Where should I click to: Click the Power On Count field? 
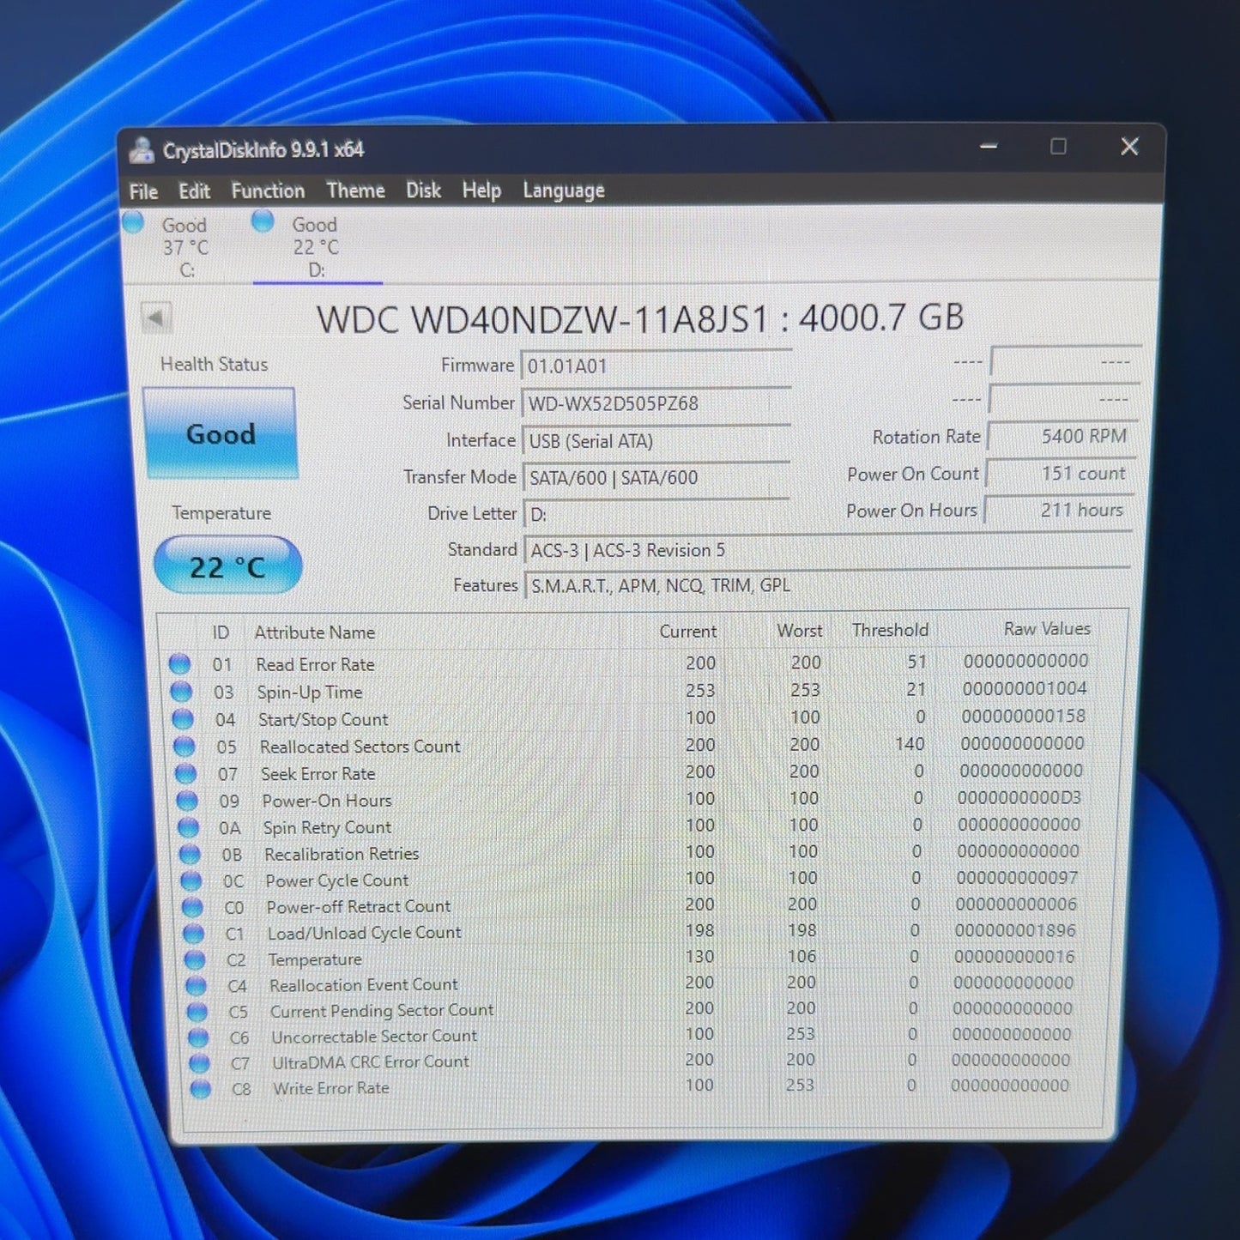point(1062,473)
